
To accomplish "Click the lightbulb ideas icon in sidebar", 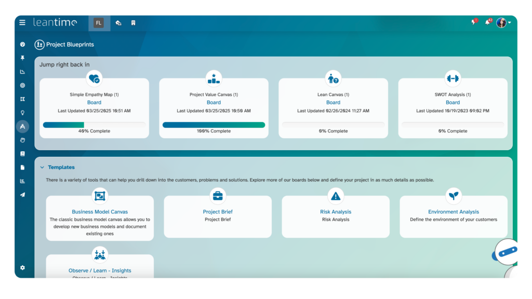I will pyautogui.click(x=22, y=113).
